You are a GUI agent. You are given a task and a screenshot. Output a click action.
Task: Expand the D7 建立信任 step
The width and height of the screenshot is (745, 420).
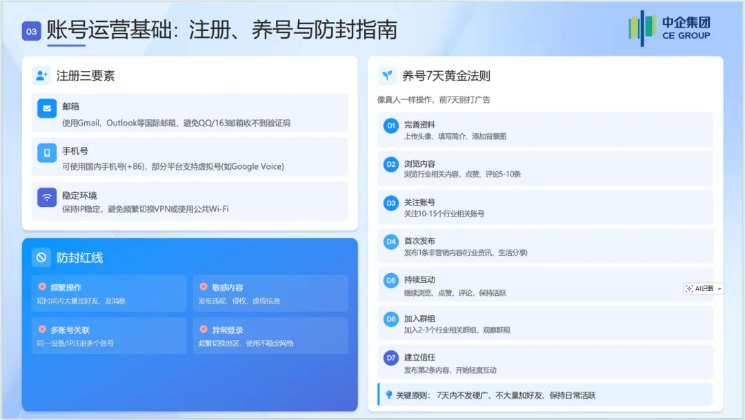pos(546,363)
